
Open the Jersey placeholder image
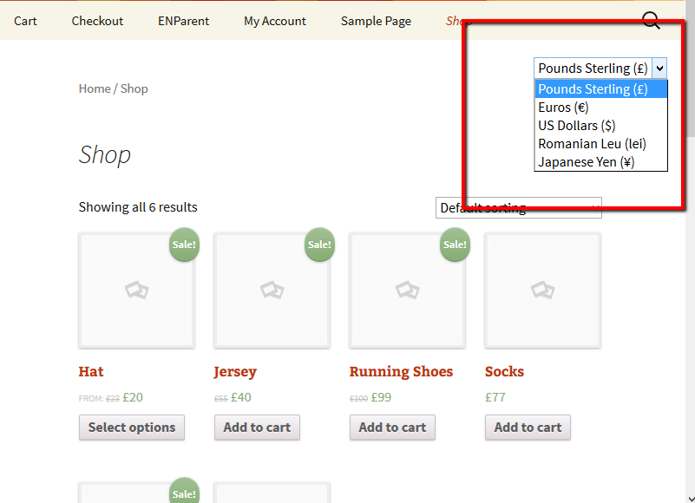pos(272,291)
